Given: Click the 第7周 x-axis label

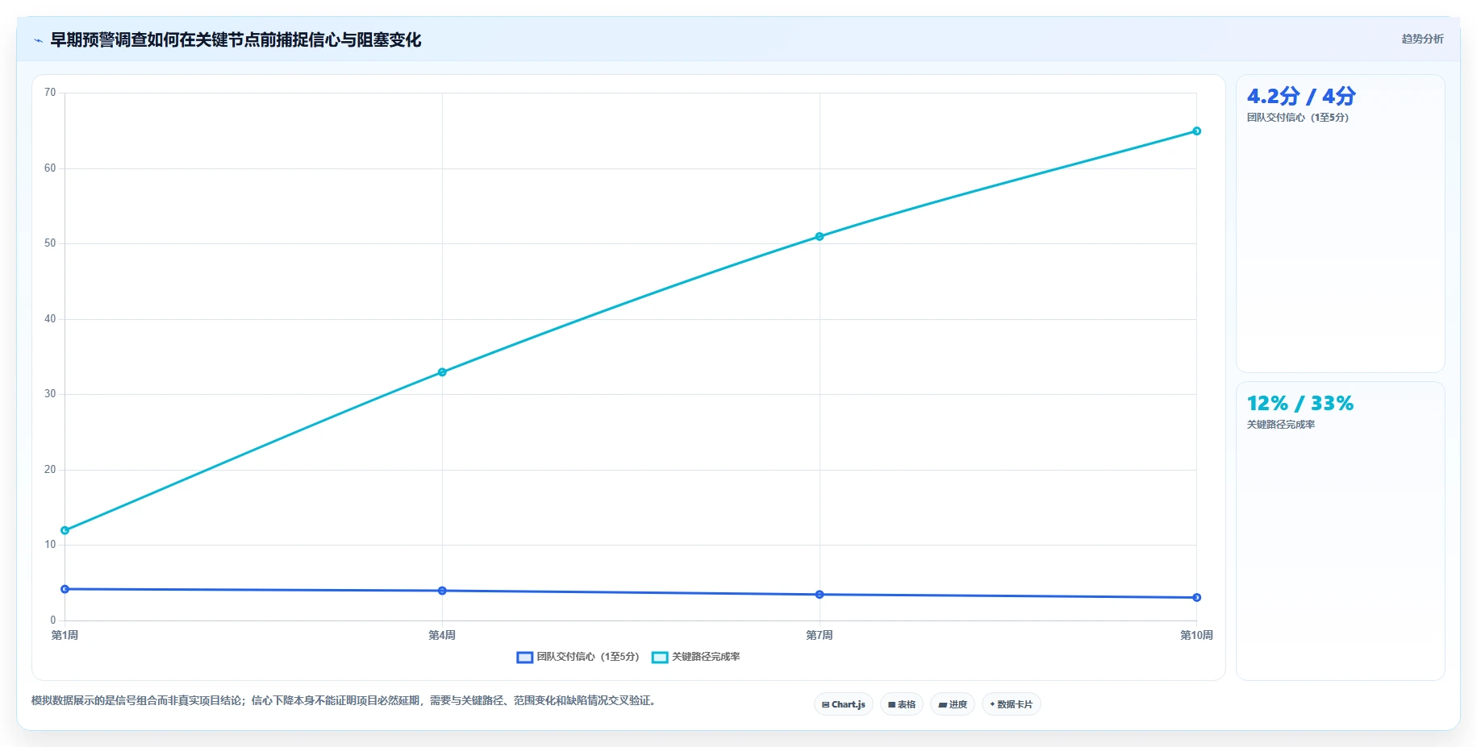Looking at the screenshot, I should pos(820,635).
